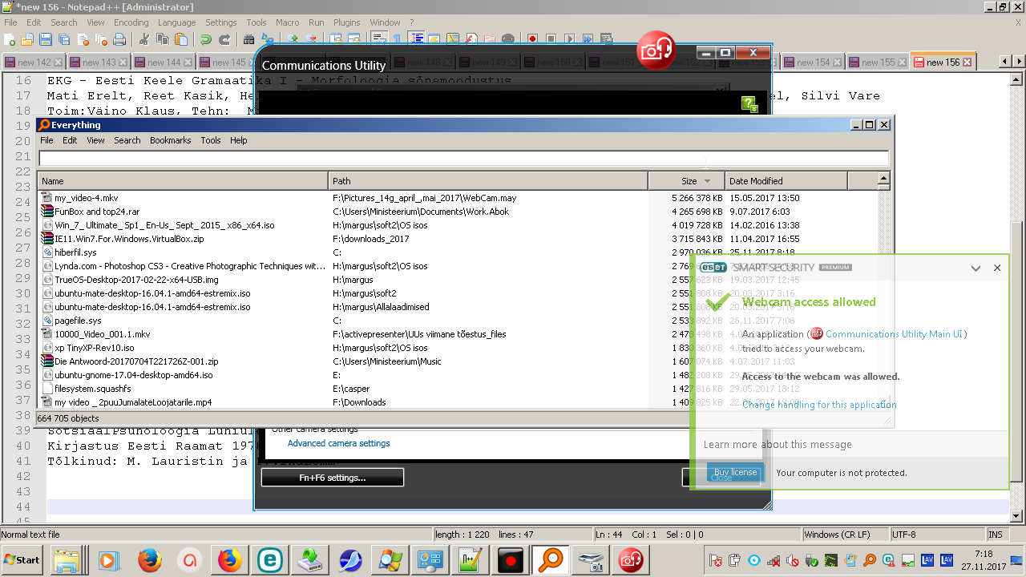Viewport: 1026px width, 577px height.
Task: Sort Everything results by Name column
Action: tap(183, 181)
